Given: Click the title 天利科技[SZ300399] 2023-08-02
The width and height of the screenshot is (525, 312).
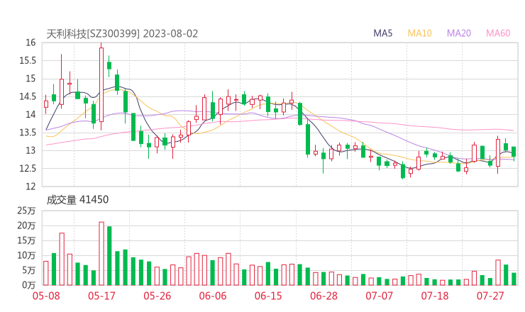Looking at the screenshot, I should coord(122,33).
